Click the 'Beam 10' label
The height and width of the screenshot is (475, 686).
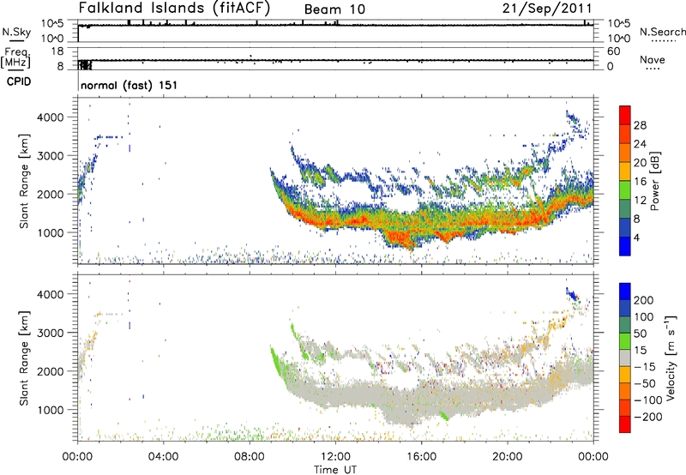click(334, 9)
